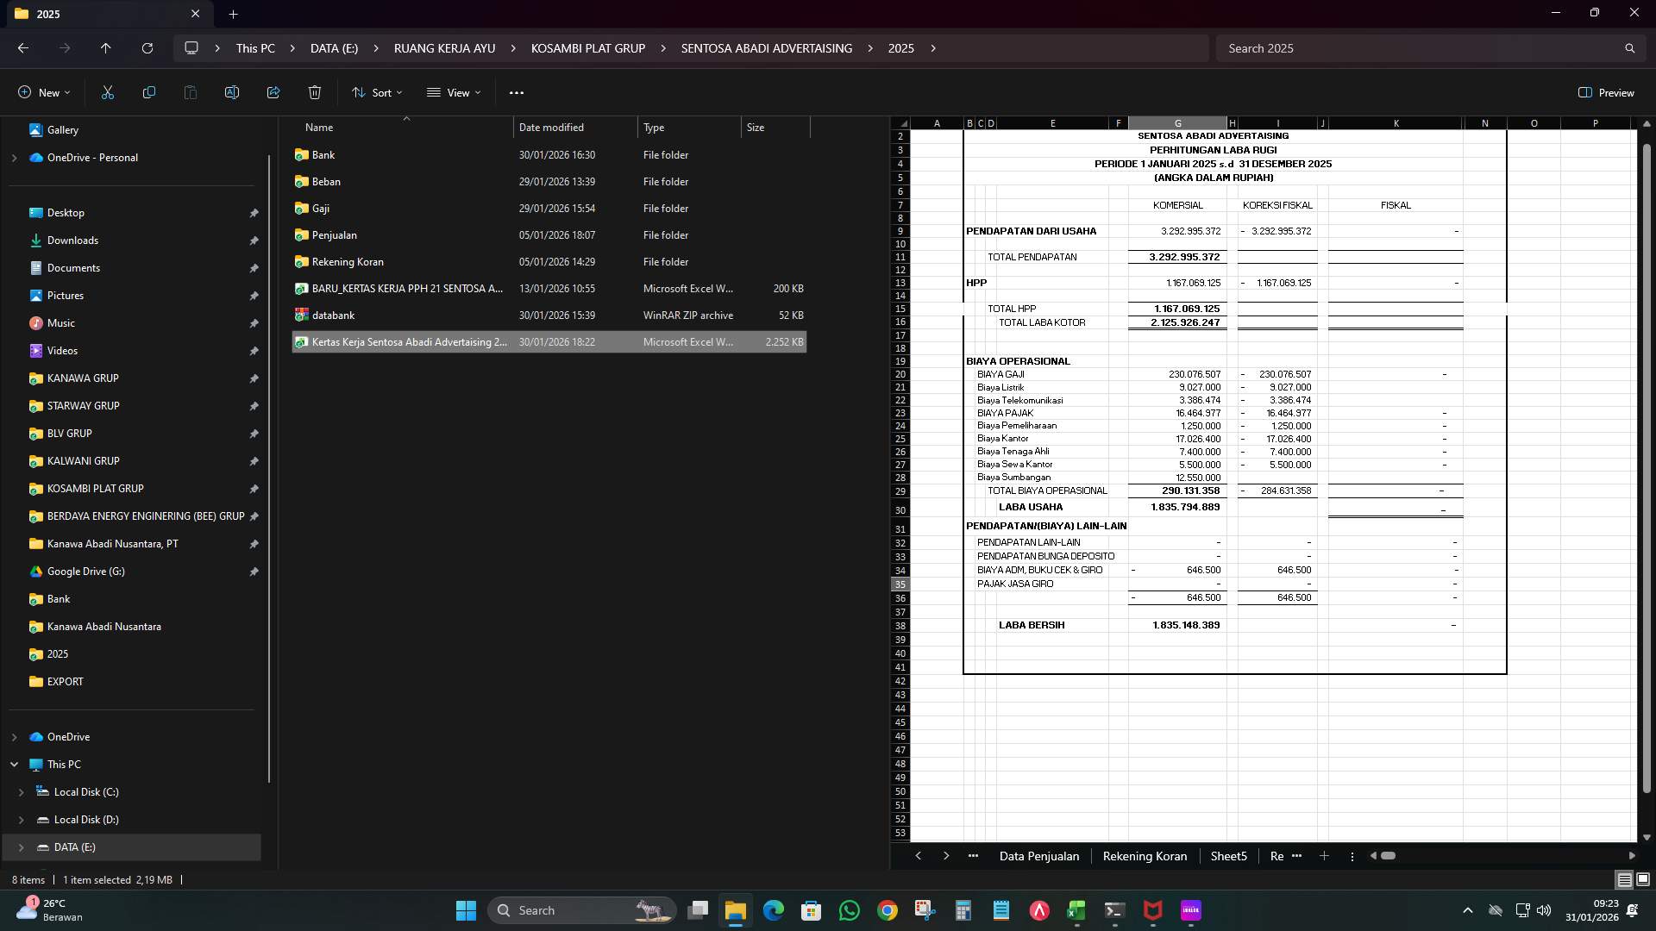Navigate back using the Back button
This screenshot has width=1656, height=931.
22,47
